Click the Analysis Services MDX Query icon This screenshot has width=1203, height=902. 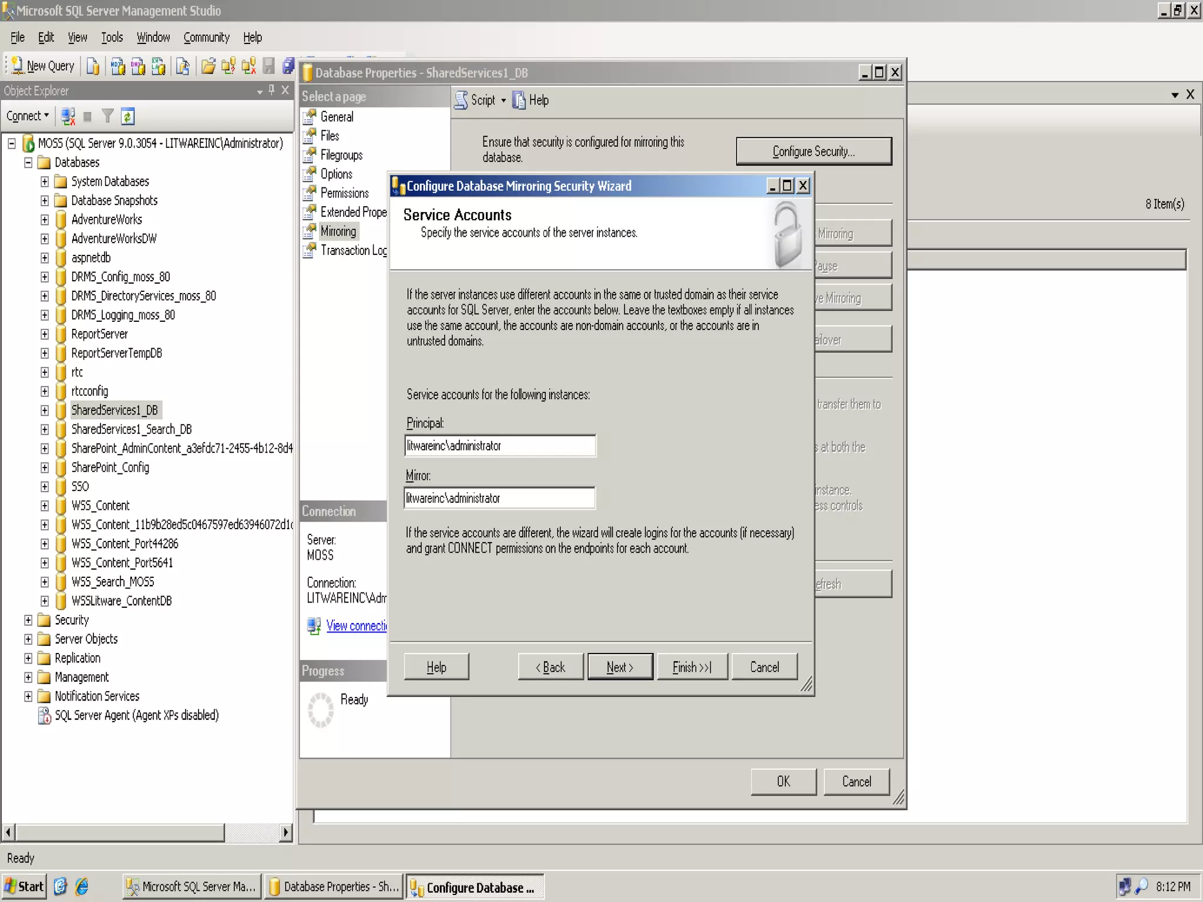click(117, 66)
